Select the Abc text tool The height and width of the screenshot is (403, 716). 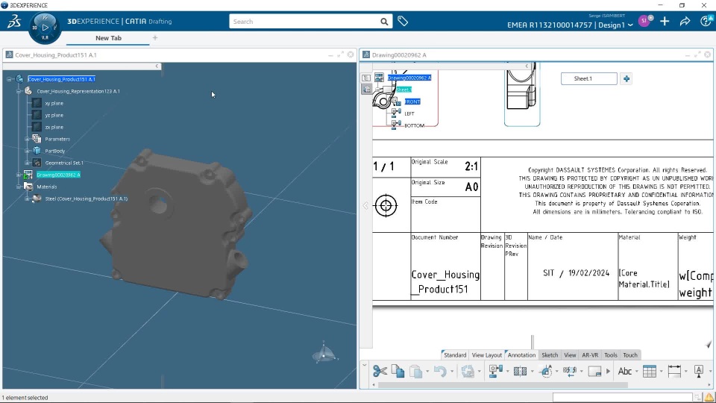click(x=625, y=371)
